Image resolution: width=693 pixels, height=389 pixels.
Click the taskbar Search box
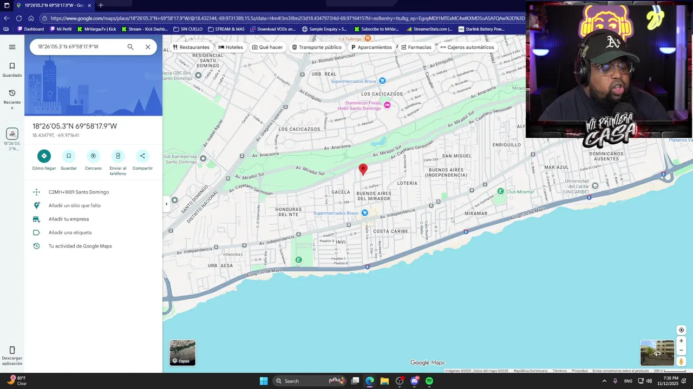310,381
